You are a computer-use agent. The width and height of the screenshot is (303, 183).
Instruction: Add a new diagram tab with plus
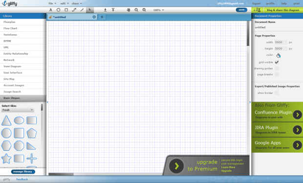pyautogui.click(x=102, y=17)
